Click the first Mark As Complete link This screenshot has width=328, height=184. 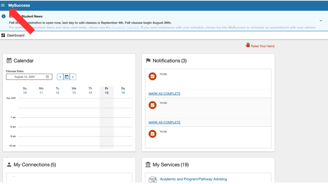pyautogui.click(x=164, y=94)
